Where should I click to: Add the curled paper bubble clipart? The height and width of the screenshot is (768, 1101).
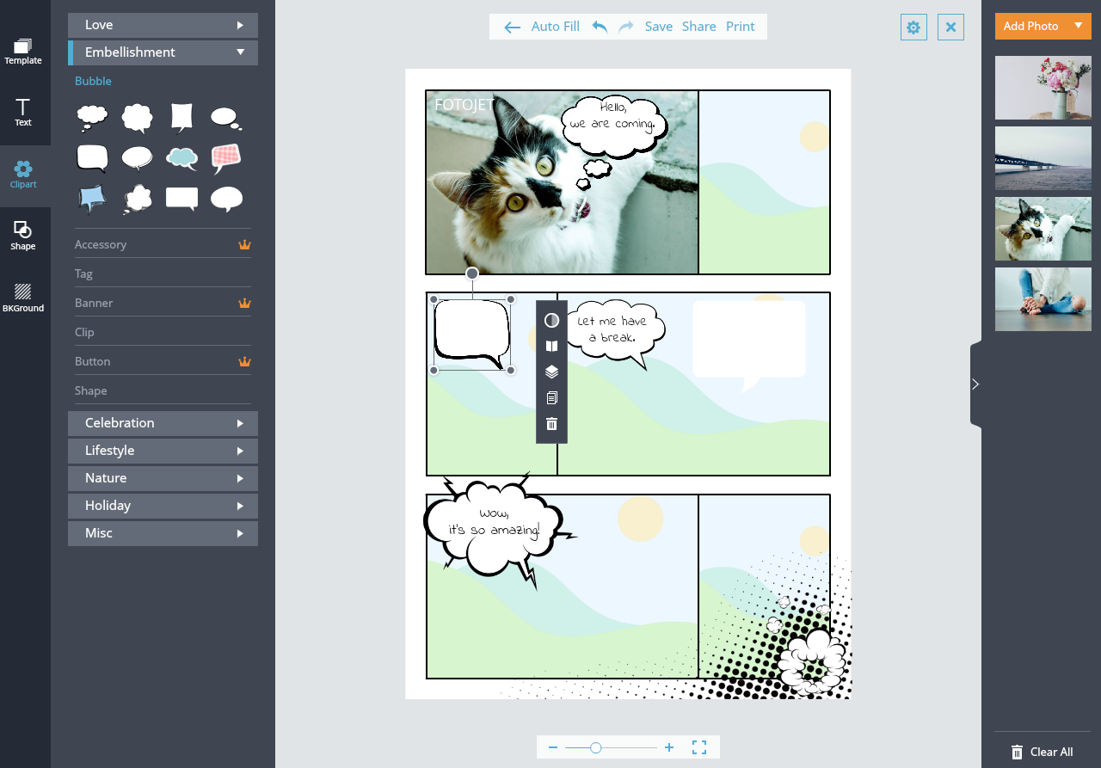click(x=181, y=118)
